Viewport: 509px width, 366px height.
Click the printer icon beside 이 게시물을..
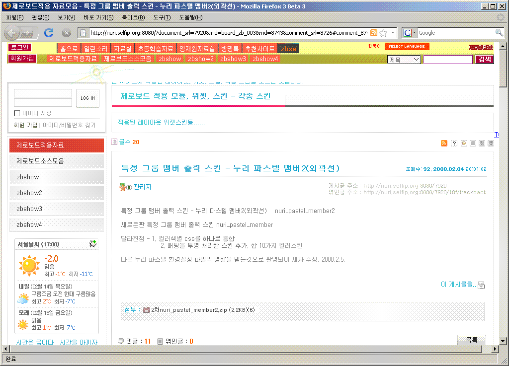point(481,285)
